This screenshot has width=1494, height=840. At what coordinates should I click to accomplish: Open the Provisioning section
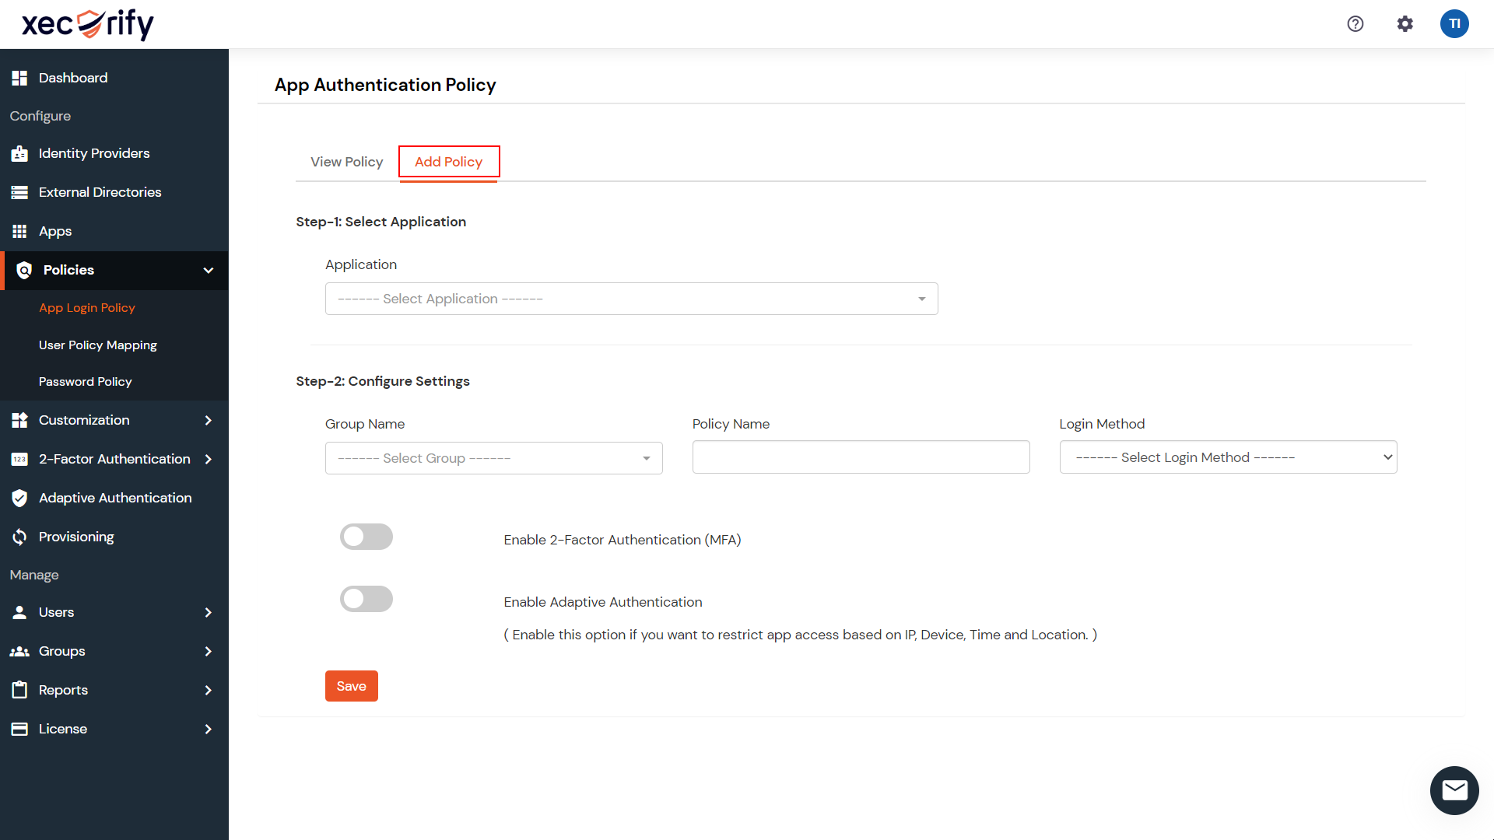pos(75,537)
